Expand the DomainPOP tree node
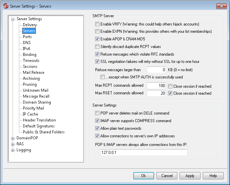Image resolution: width=230 pixels, height=185 pixels. tap(13, 138)
